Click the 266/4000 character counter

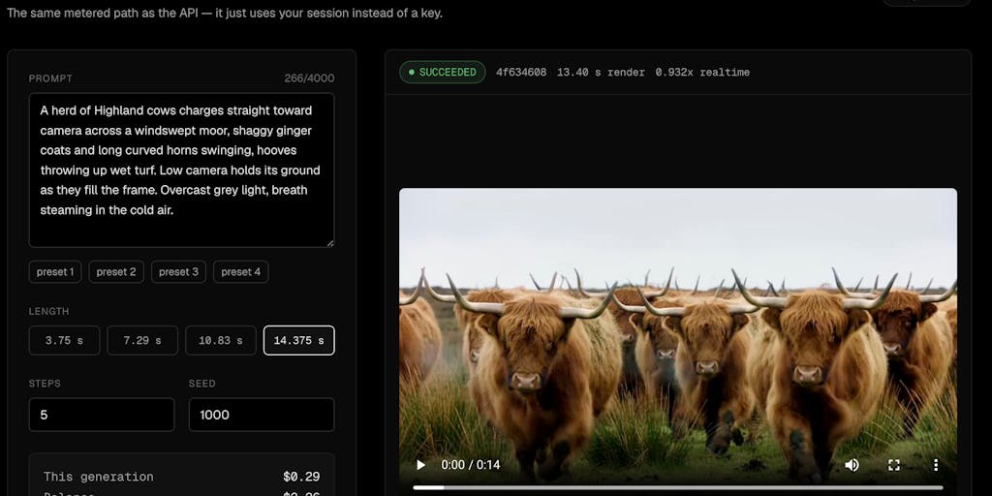309,78
